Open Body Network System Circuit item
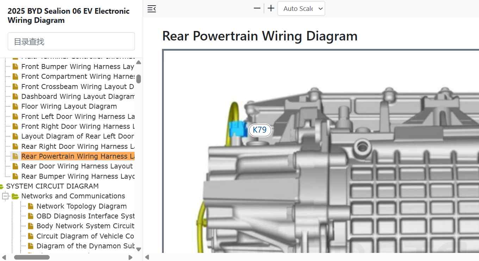 [x=86, y=226]
